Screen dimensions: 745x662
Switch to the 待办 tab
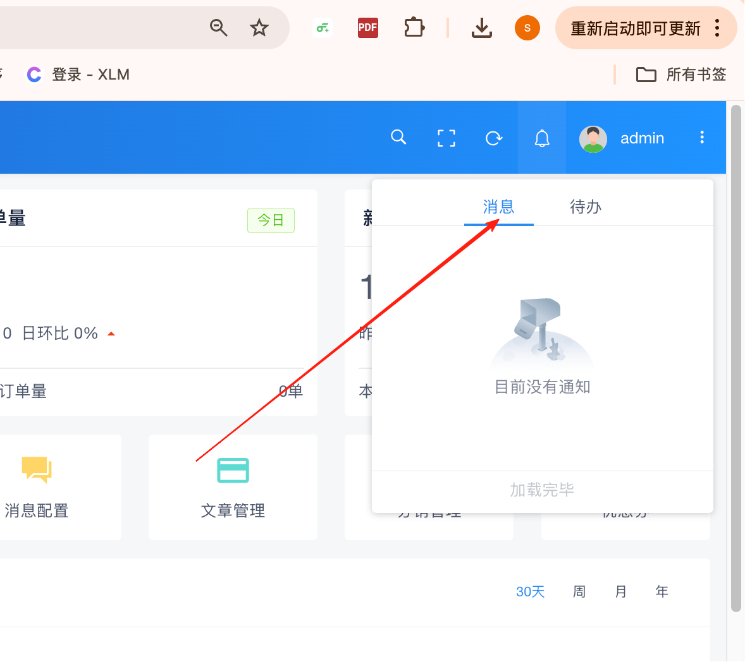pos(586,207)
